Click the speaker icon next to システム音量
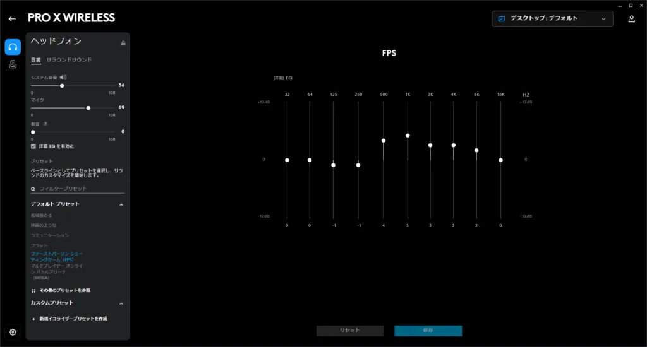The height and width of the screenshot is (347, 647). 63,78
